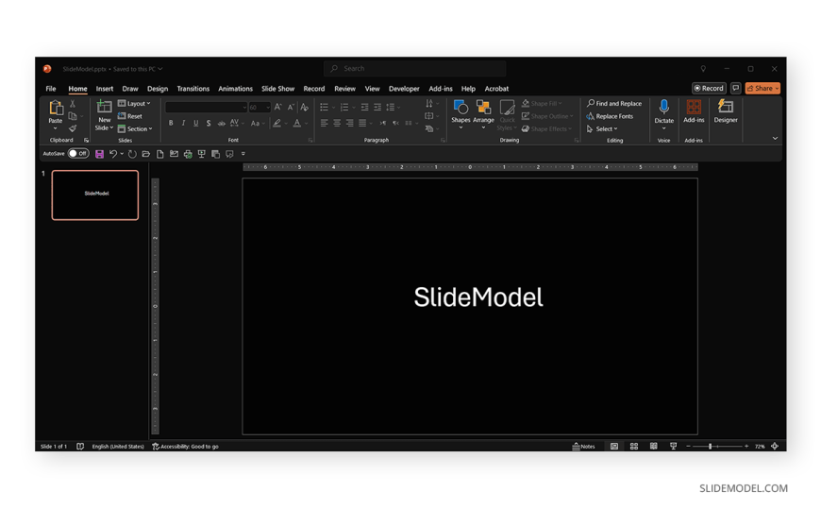Toggle Strikethrough formatting

coord(222,123)
